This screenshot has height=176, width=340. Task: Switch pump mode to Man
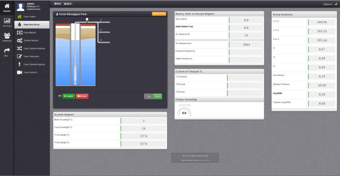[158, 96]
